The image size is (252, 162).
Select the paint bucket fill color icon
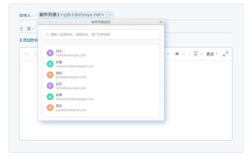(x=177, y=54)
